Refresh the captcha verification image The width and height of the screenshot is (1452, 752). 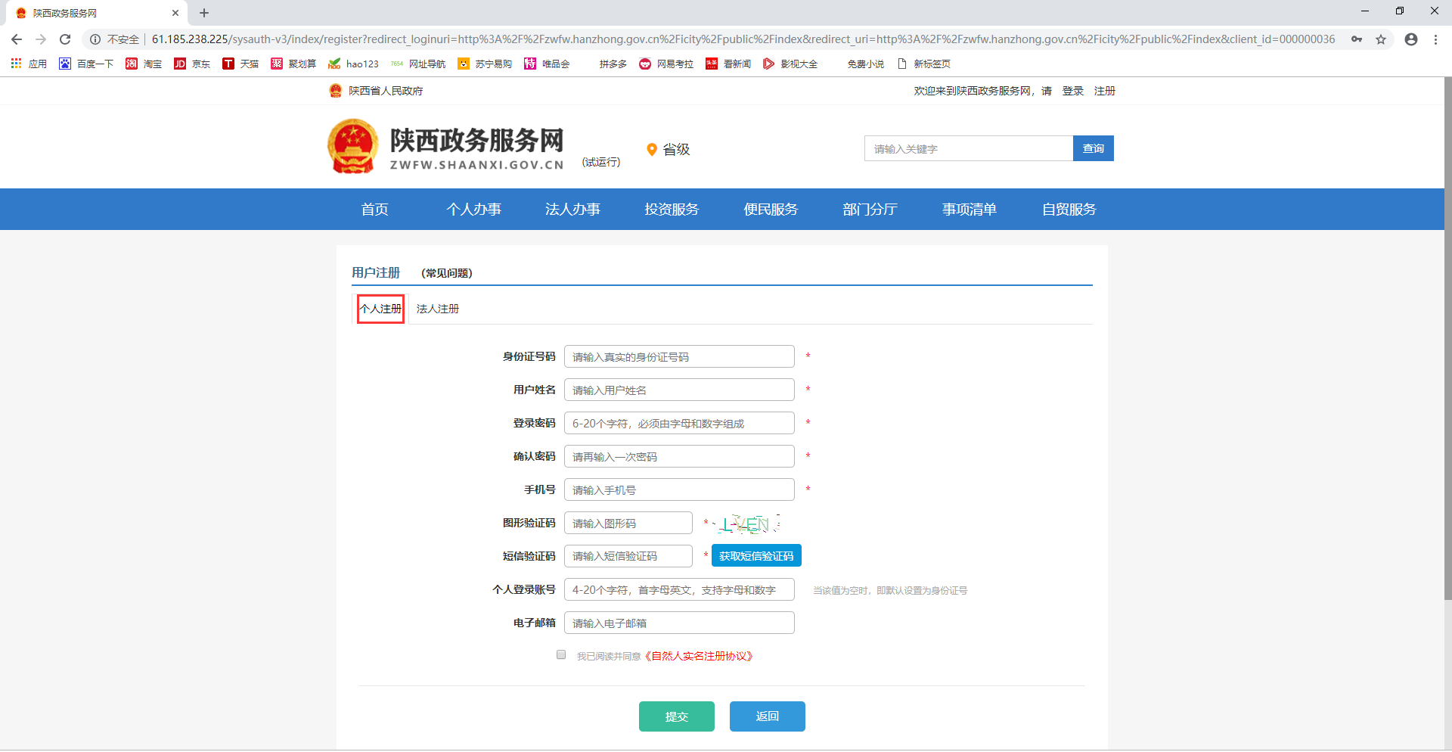click(x=747, y=524)
